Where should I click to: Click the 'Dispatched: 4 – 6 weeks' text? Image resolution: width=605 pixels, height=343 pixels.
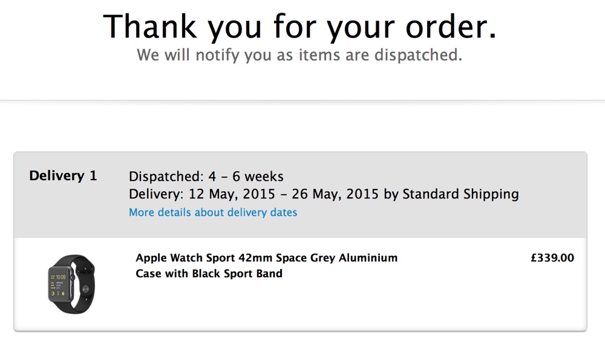point(206,177)
